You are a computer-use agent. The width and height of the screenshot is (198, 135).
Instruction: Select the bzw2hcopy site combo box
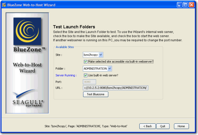93,55
